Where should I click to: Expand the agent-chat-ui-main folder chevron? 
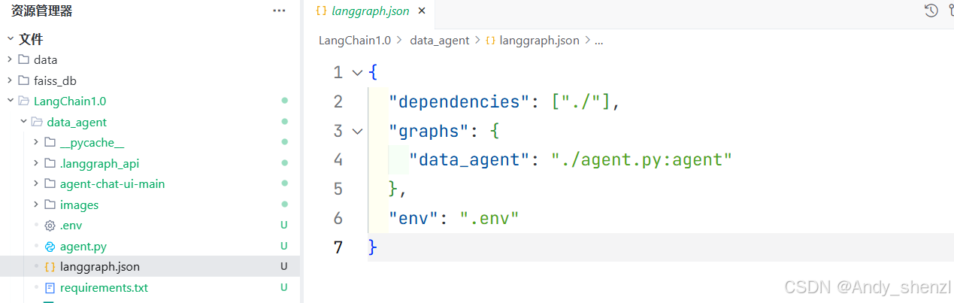pos(36,183)
